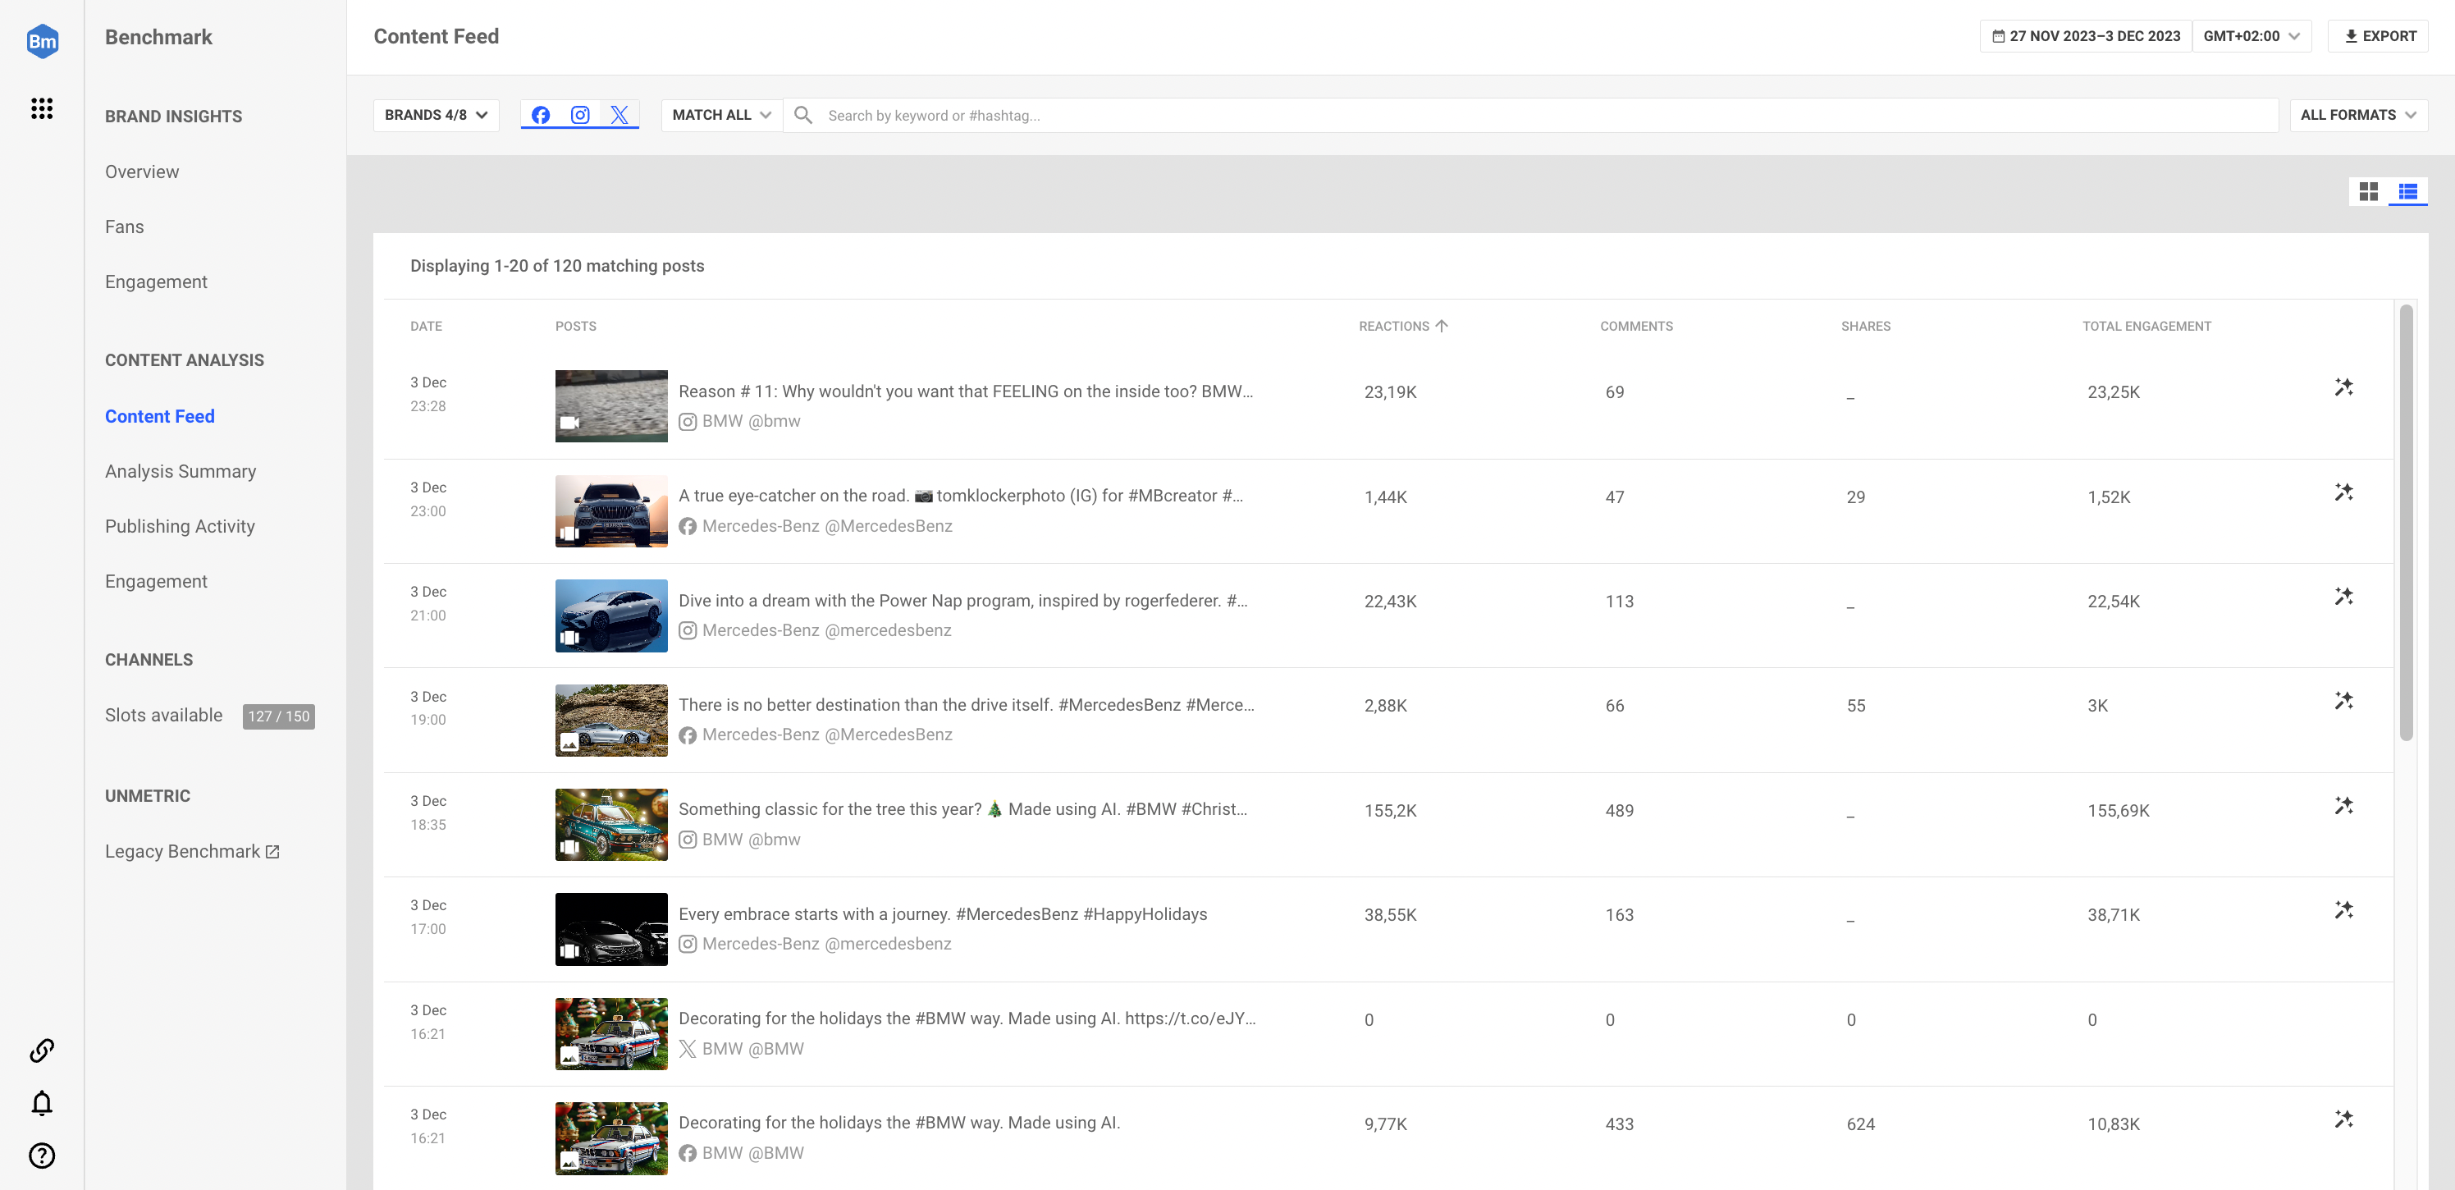This screenshot has height=1190, width=2455.
Task: Toggle the Facebook network filter
Action: 541,116
